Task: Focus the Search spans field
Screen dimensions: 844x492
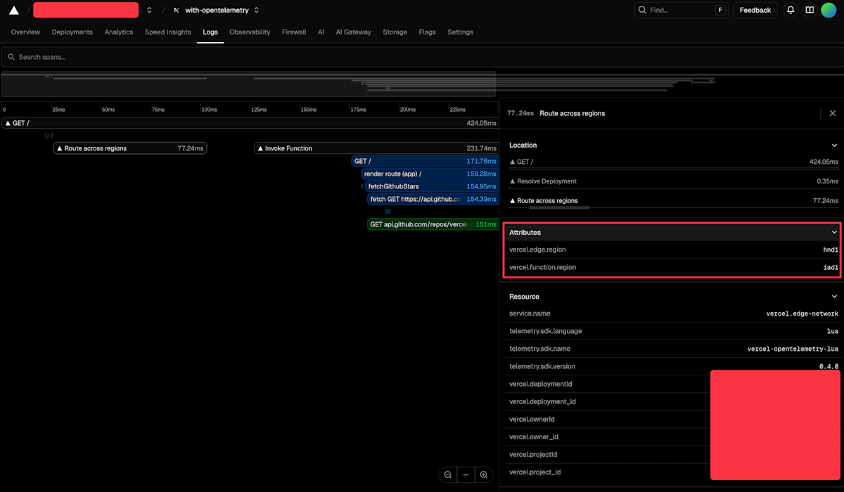Action: click(422, 57)
